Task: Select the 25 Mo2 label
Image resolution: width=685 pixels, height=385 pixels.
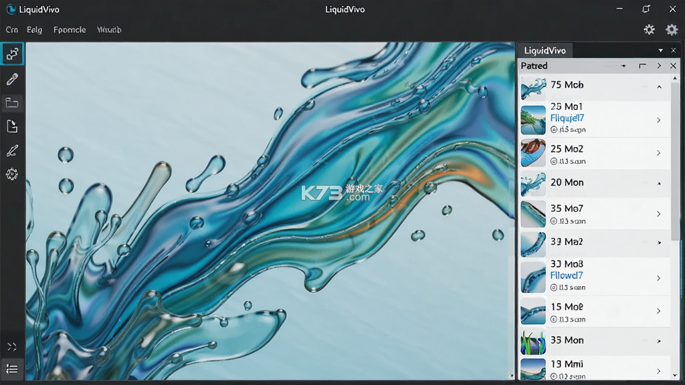Action: tap(567, 149)
